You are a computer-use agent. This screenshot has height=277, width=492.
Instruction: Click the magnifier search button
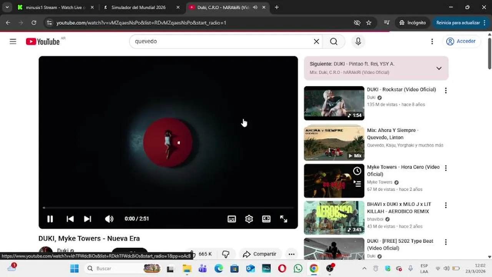coord(334,42)
